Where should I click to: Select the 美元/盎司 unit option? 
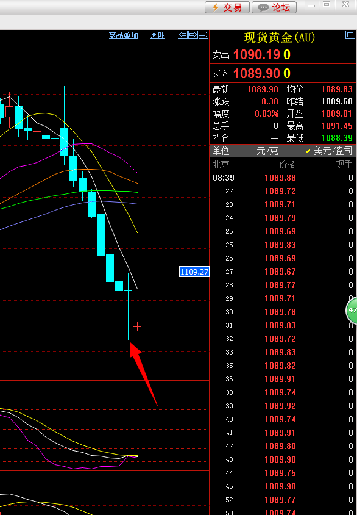click(329, 151)
